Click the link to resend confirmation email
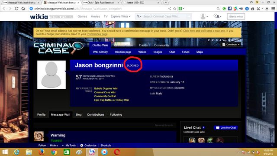 [204, 31]
